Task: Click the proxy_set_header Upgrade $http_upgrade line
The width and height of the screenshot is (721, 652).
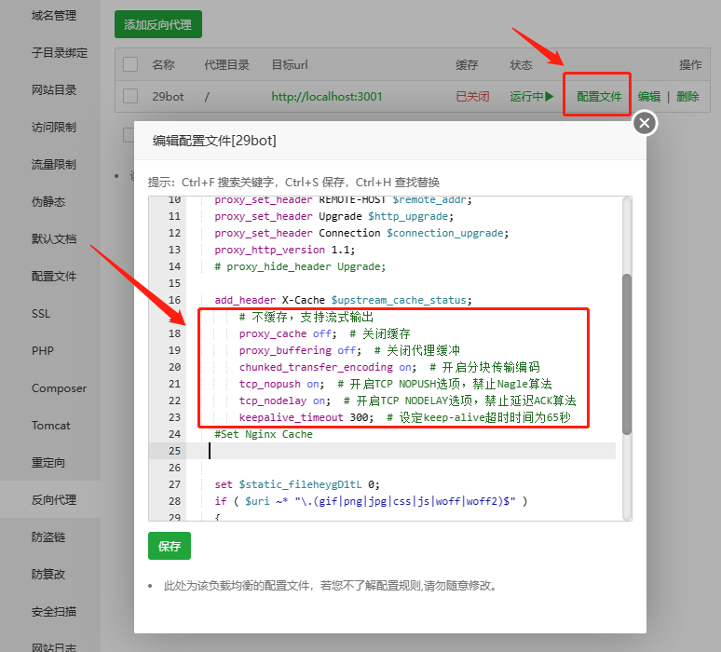Action: [333, 216]
